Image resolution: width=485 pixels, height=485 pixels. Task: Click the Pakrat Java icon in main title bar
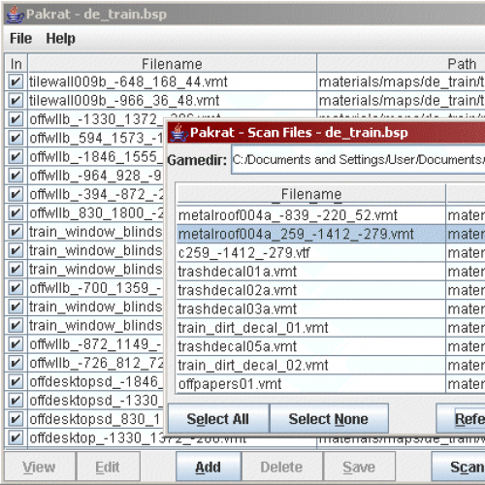pos(15,15)
